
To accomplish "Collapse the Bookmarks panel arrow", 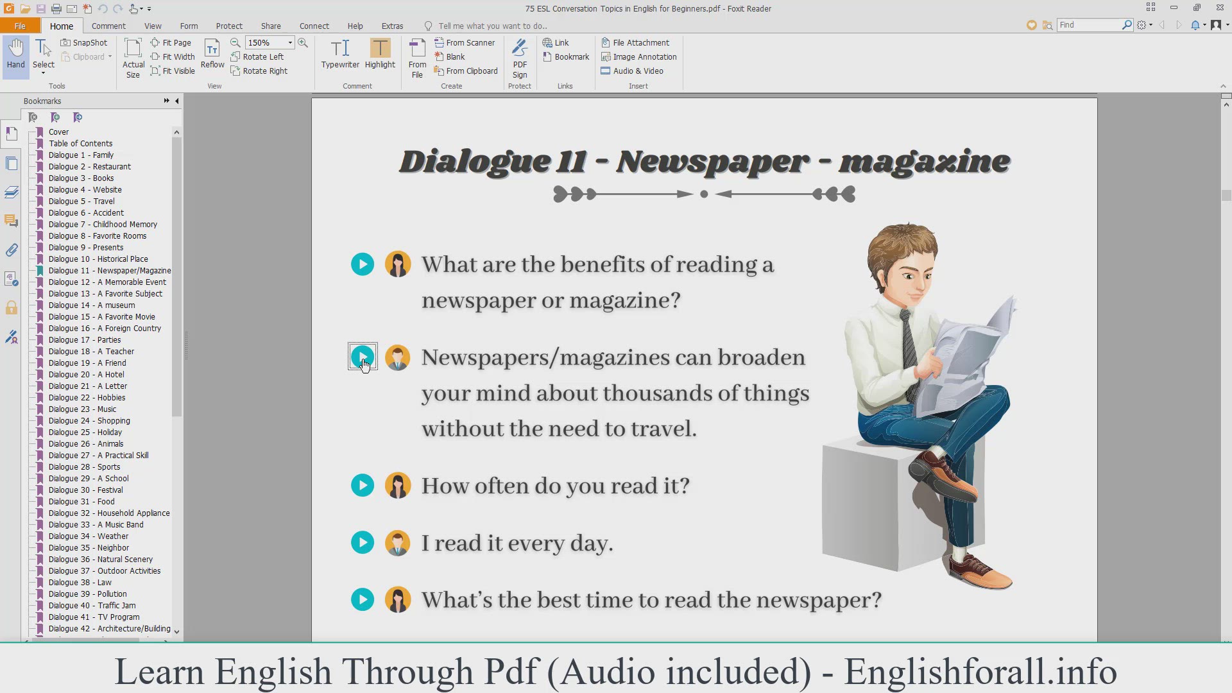I will coord(177,101).
